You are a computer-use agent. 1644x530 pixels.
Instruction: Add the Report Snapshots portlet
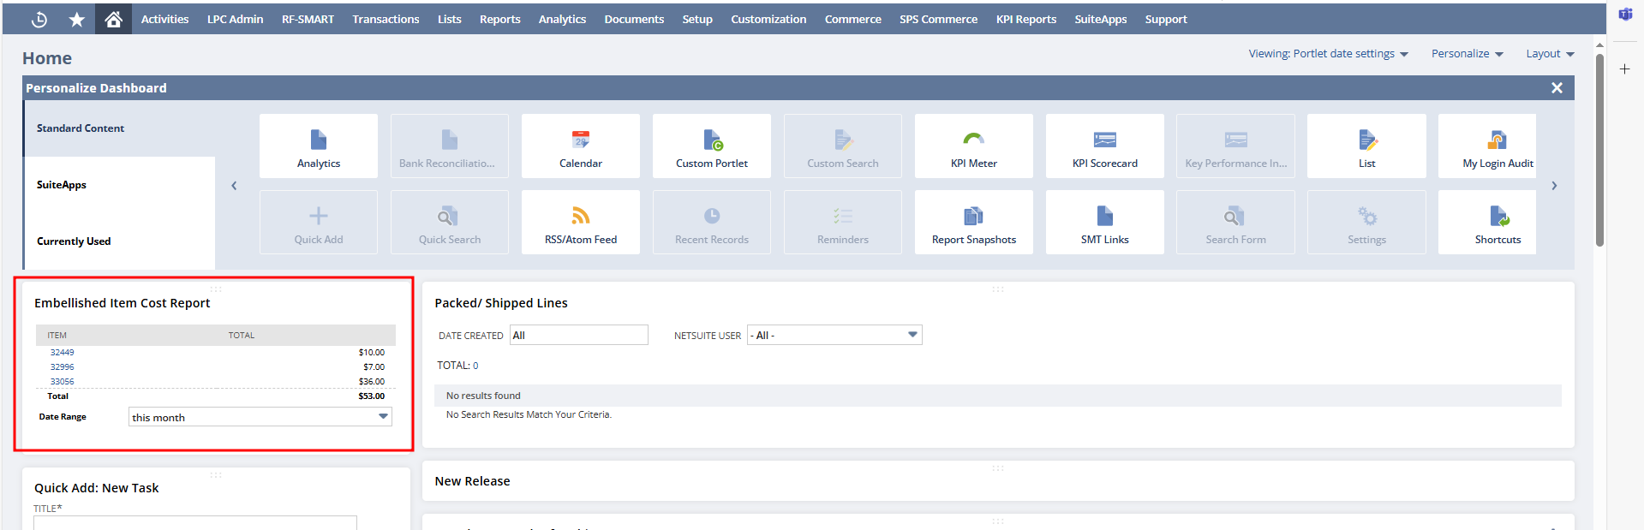tap(973, 223)
